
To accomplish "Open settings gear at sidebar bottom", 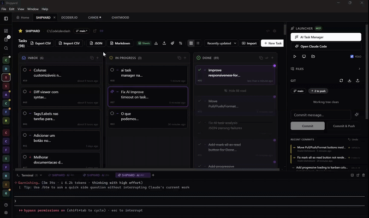I will 6,212.
